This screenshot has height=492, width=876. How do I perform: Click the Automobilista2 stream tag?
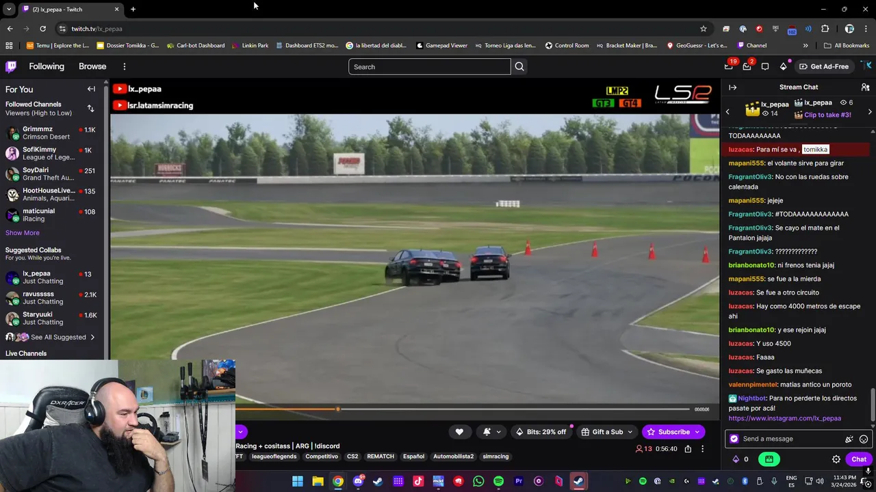tap(454, 456)
